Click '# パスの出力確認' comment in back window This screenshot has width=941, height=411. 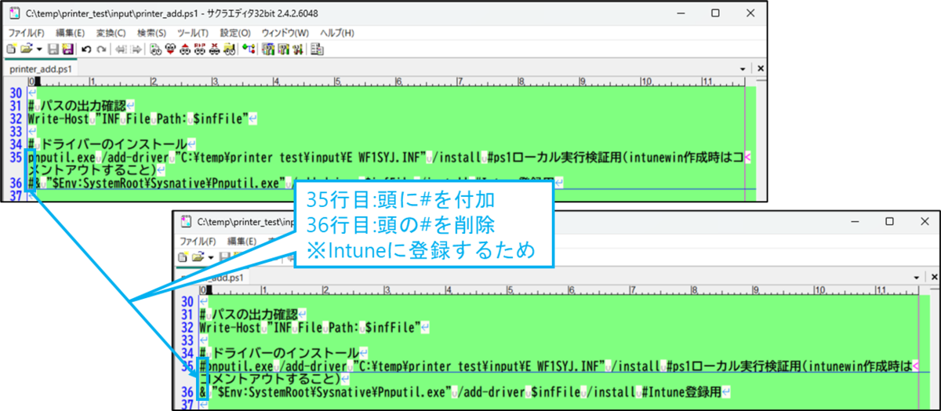(x=77, y=106)
